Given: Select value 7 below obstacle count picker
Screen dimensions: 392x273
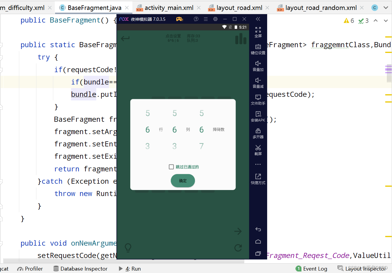Looking at the screenshot, I should (202, 146).
